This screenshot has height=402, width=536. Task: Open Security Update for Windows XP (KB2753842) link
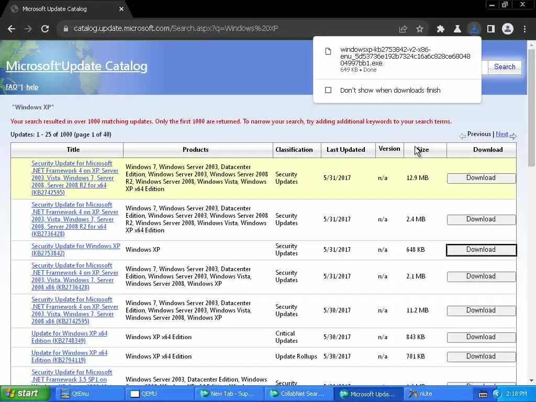(76, 250)
